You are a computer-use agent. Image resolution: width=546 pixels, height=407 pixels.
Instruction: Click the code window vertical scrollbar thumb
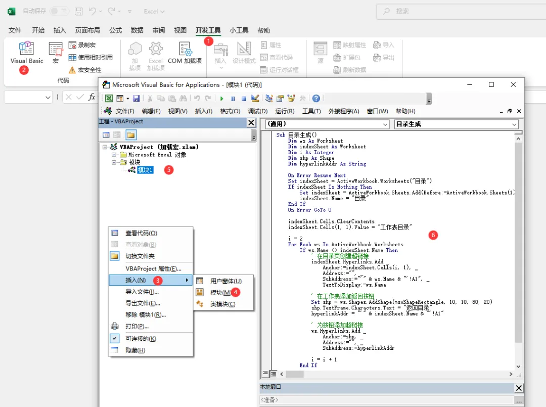tap(518, 242)
